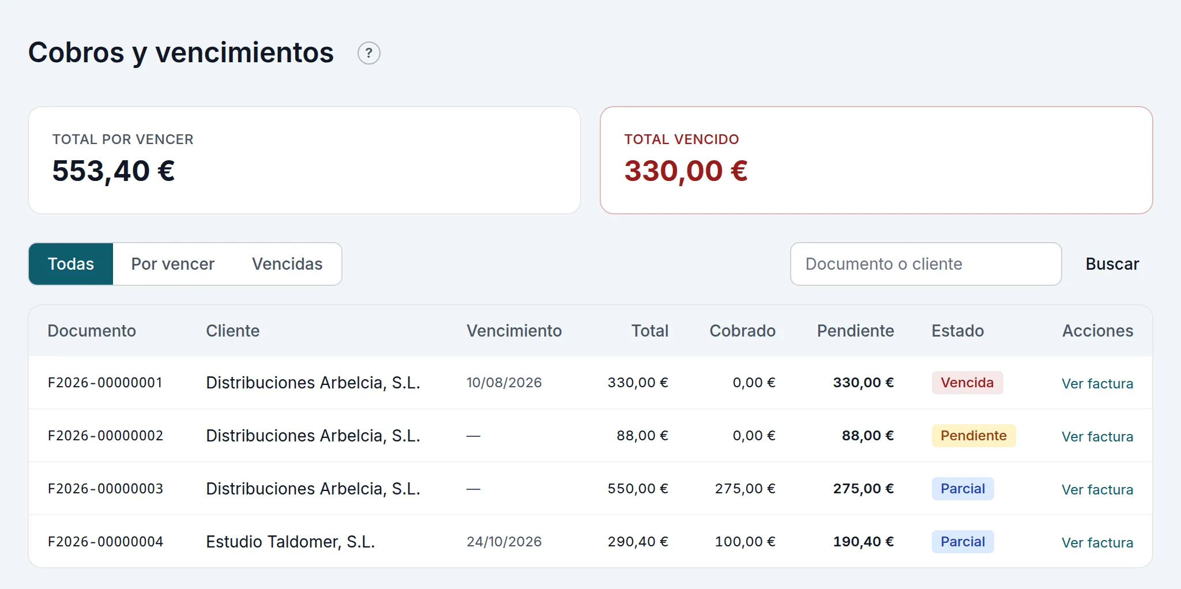Screen dimensions: 1181x589
Task: Open Ver factura for F2026-00000004
Action: 1097,542
